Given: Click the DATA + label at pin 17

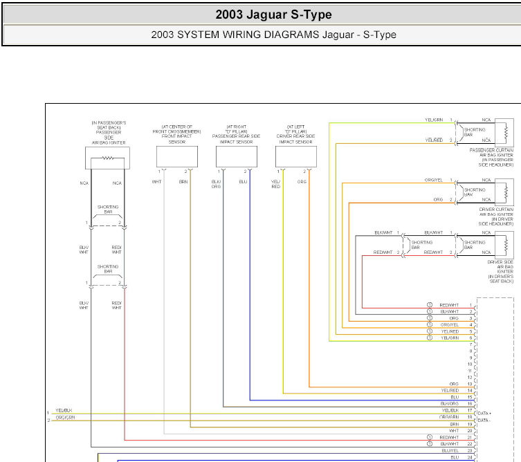Looking at the screenshot, I should pos(484,413).
